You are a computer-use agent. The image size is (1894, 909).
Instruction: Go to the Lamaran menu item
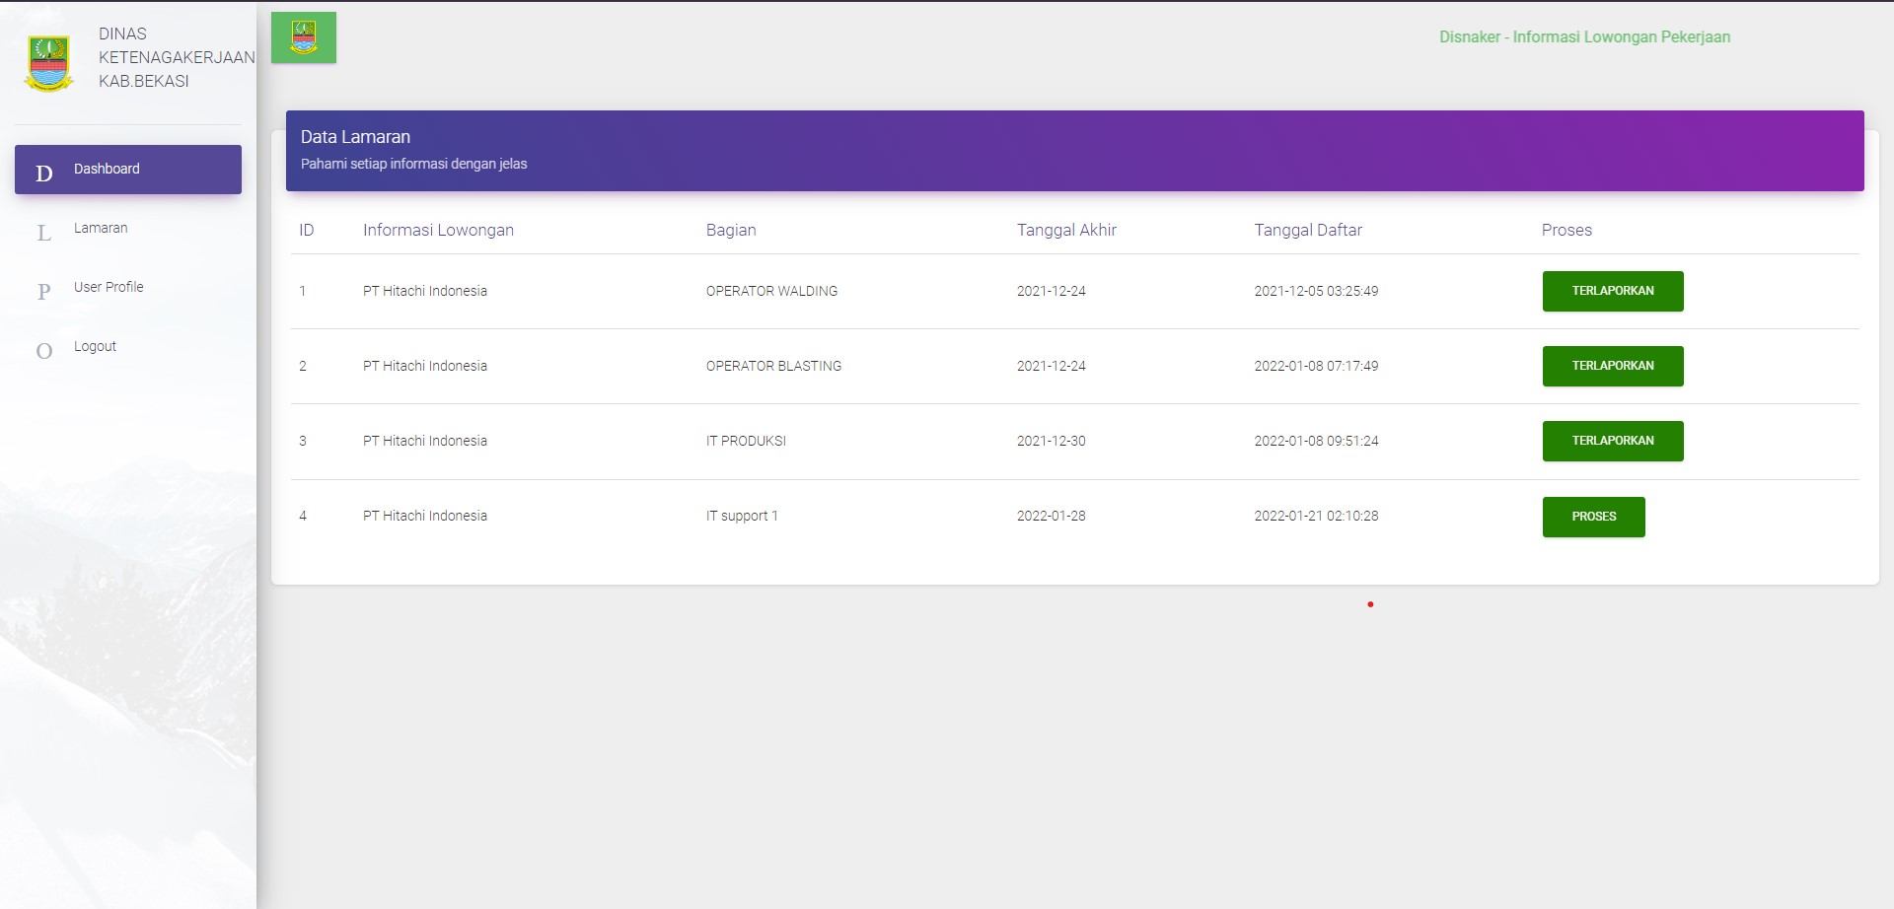101,228
